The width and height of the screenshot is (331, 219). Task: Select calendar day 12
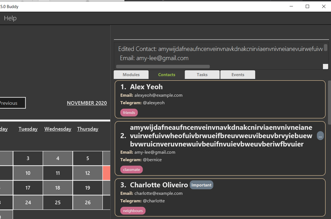pyautogui.click(x=87, y=173)
